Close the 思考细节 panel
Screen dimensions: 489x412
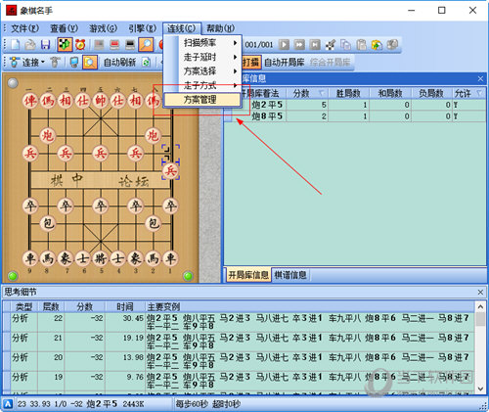(480, 292)
